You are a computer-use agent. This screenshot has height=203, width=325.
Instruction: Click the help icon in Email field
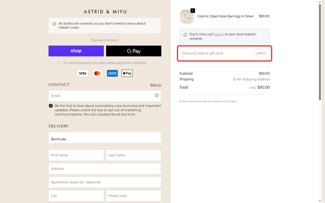tap(156, 95)
